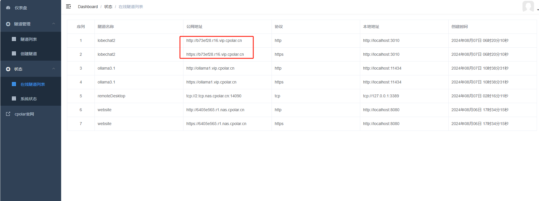
Task: Open the dropdown arrow beside the avatar
Action: (x=538, y=10)
